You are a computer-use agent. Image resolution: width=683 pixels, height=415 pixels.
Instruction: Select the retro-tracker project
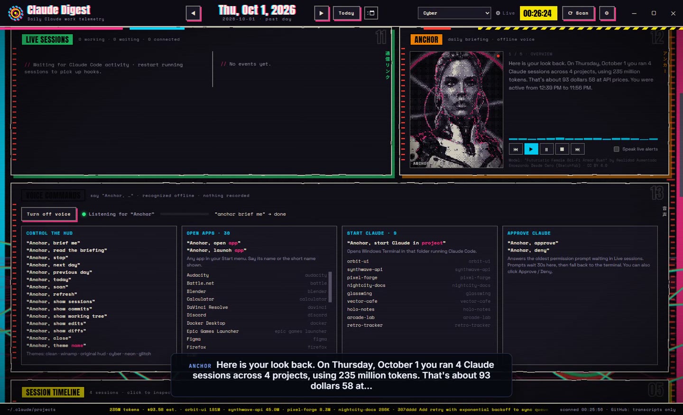[419, 325]
